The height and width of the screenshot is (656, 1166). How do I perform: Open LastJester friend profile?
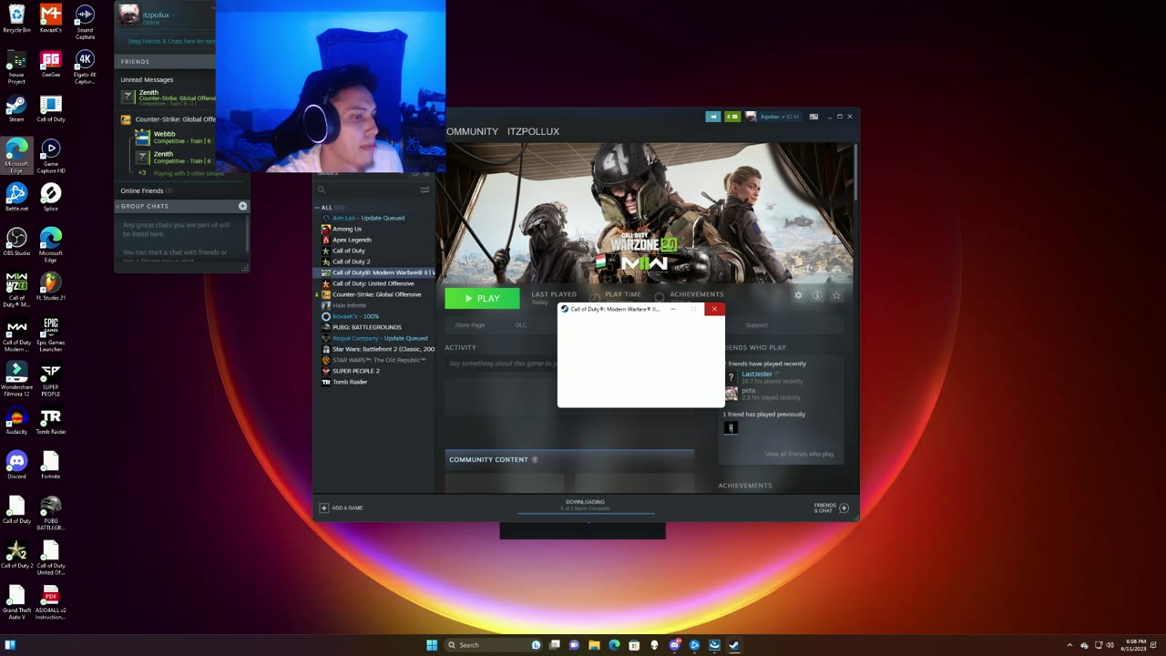click(757, 374)
